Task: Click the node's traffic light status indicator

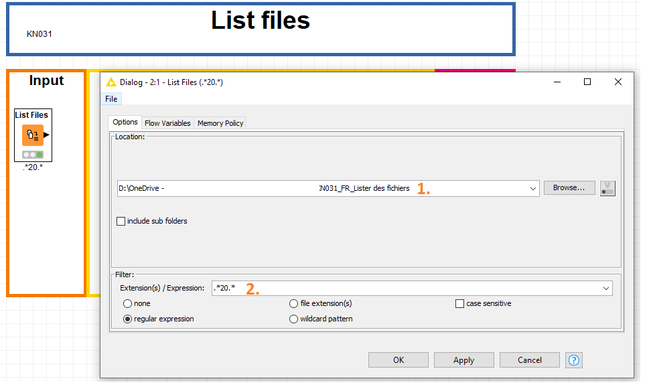Action: [x=32, y=155]
